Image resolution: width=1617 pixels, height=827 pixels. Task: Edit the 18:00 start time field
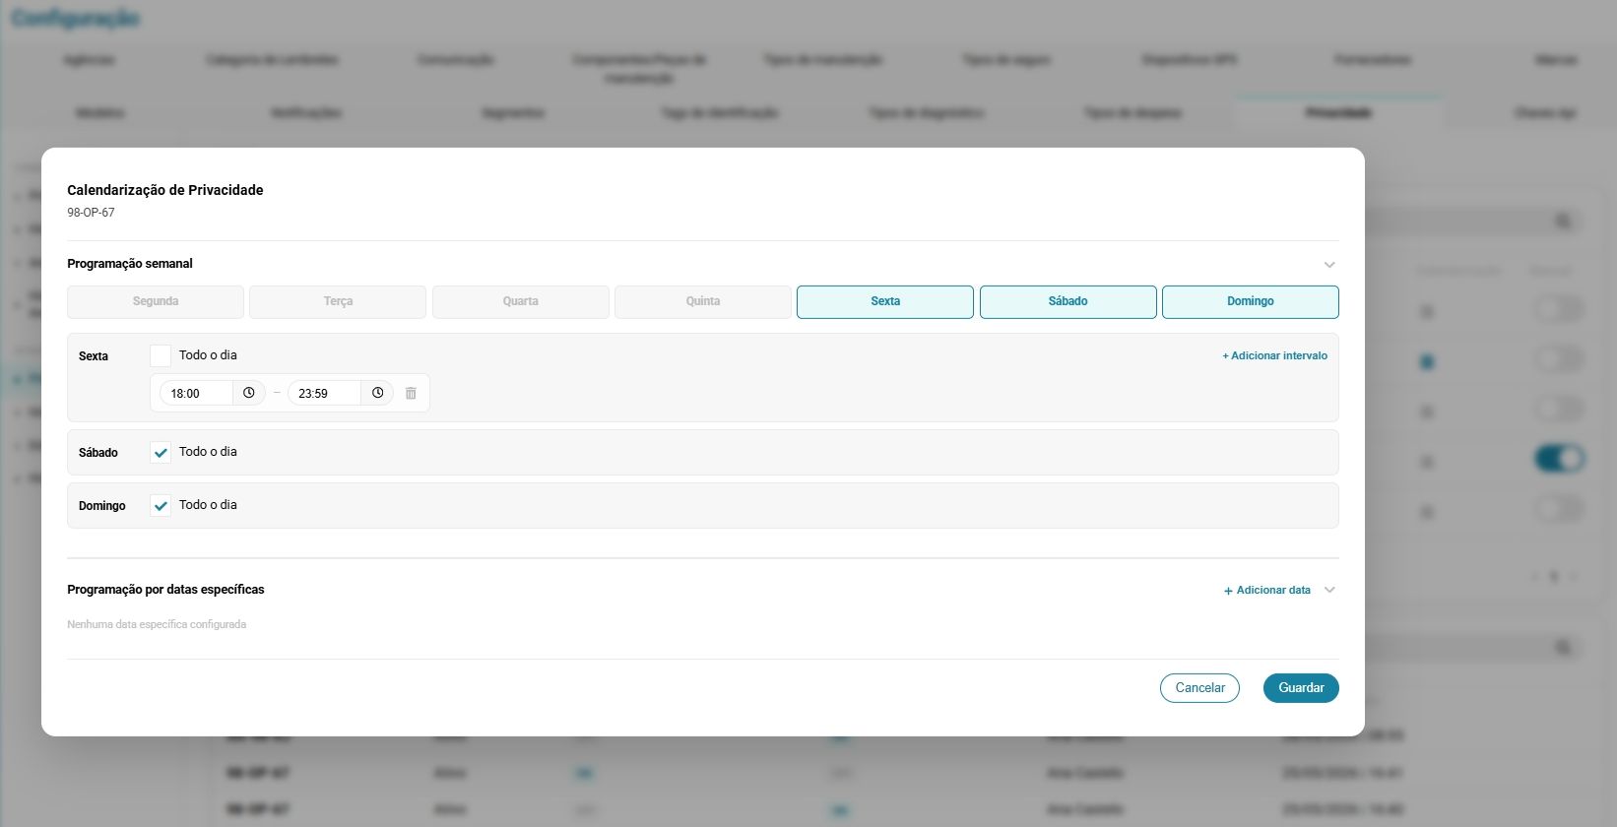tap(197, 393)
